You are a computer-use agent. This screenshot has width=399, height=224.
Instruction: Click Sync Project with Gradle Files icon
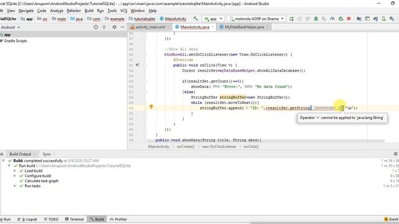point(375,19)
